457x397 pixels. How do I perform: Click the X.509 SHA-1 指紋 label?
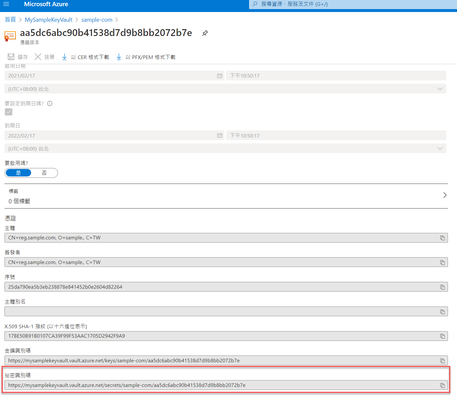click(x=46, y=326)
